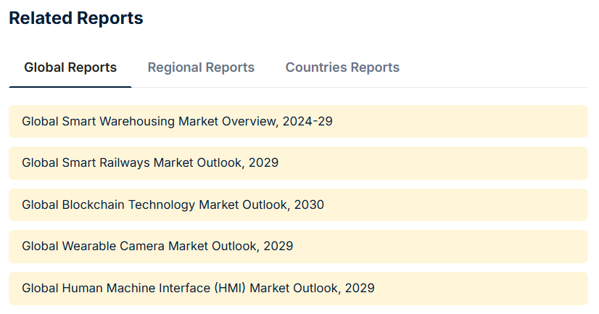This screenshot has width=599, height=314.
Task: Open Global Smart Railways Market Outlook link
Action: pyautogui.click(x=150, y=163)
